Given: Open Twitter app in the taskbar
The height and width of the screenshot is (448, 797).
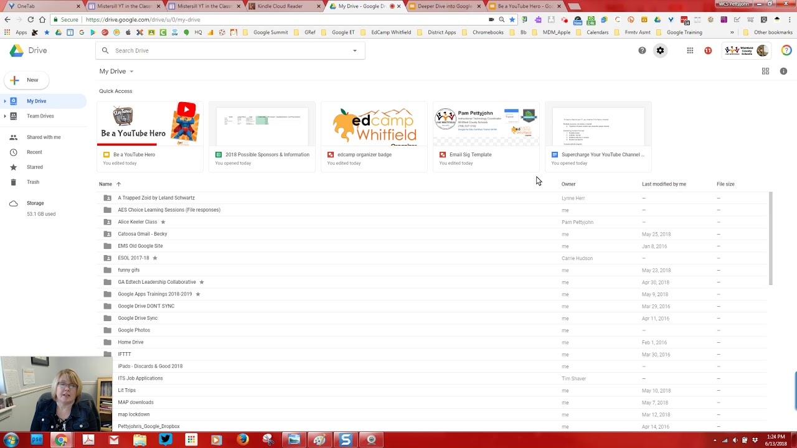Looking at the screenshot, I should click(x=165, y=440).
